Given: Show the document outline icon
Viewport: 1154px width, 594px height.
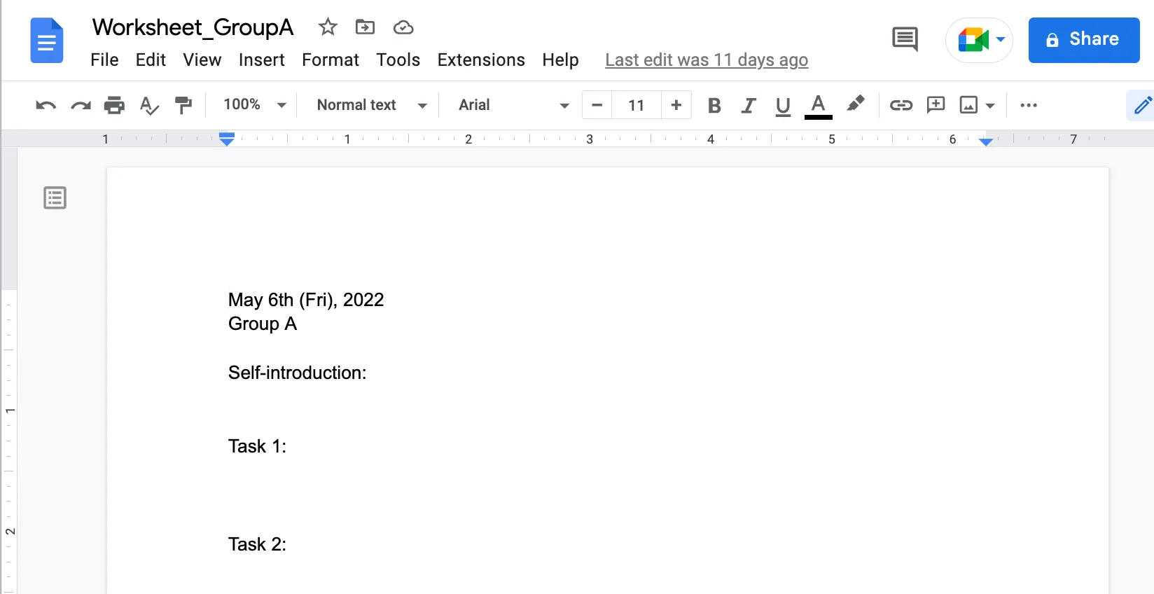Looking at the screenshot, I should tap(55, 198).
